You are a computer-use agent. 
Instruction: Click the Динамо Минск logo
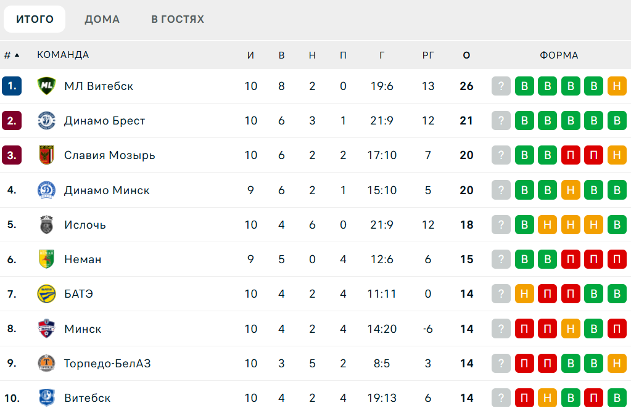coord(46,190)
